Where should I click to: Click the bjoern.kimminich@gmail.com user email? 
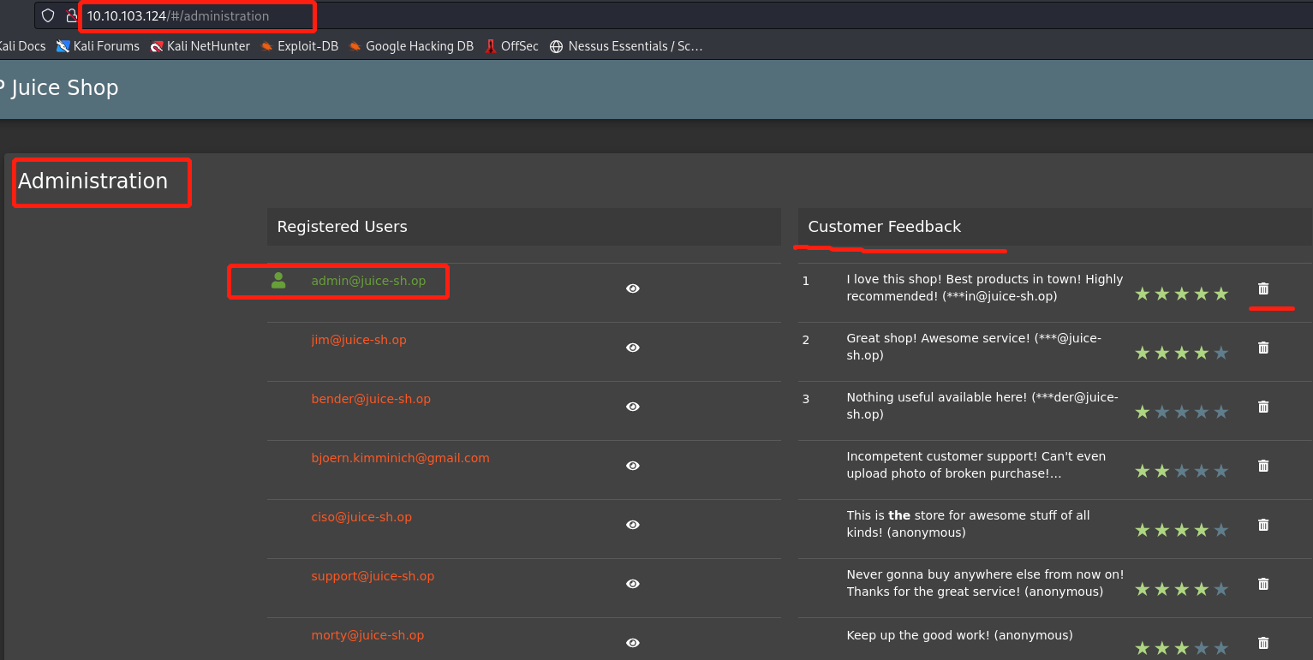click(x=400, y=458)
